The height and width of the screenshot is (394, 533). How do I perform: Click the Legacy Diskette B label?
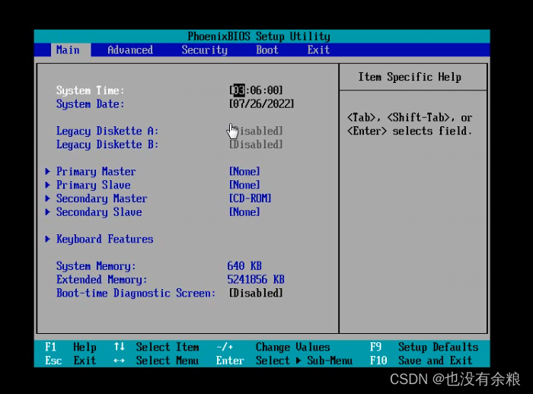coord(107,145)
